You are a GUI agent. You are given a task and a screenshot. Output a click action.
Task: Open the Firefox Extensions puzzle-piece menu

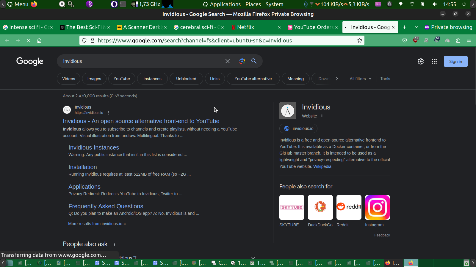pyautogui.click(x=458, y=41)
